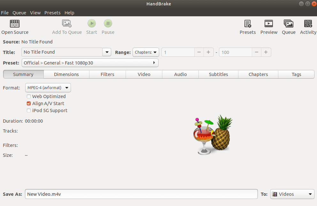This screenshot has height=206, width=317.
Task: Enable iPod 5G Support checkbox
Action: coord(29,111)
